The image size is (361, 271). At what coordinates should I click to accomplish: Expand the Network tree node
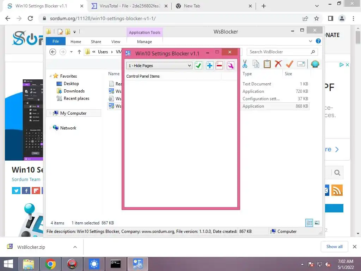tap(50, 128)
